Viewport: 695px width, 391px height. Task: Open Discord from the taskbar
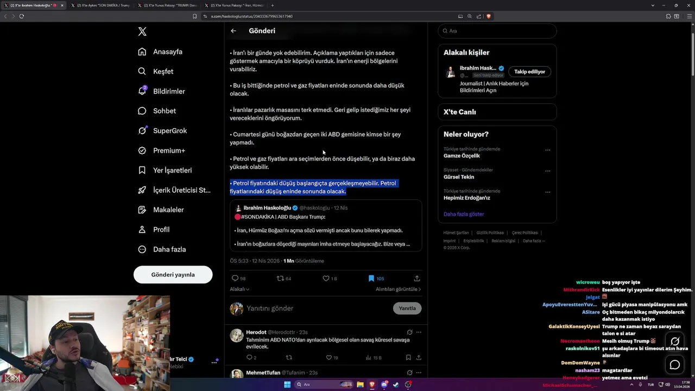coord(384,384)
